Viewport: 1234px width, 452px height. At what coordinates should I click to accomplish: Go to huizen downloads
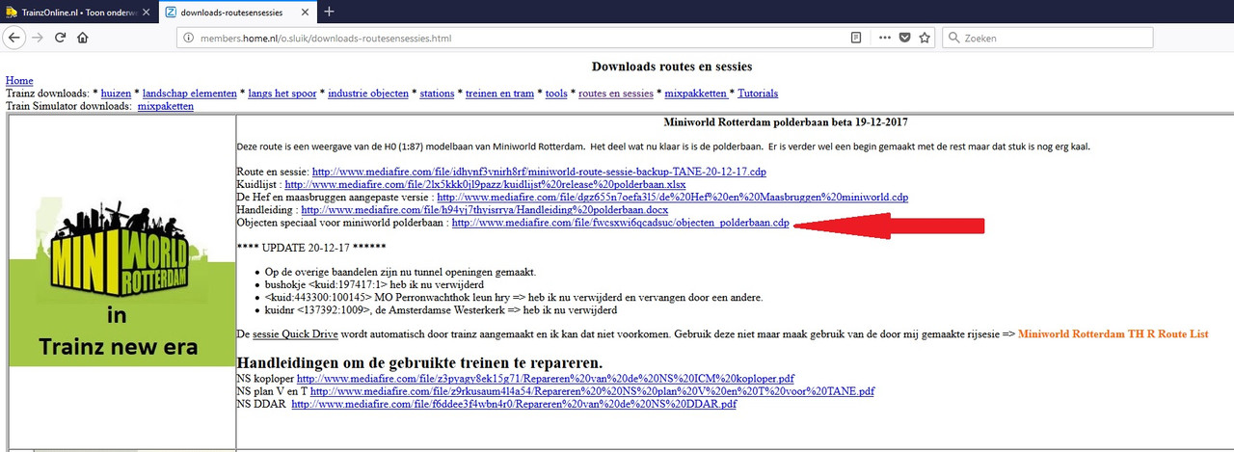[x=116, y=93]
